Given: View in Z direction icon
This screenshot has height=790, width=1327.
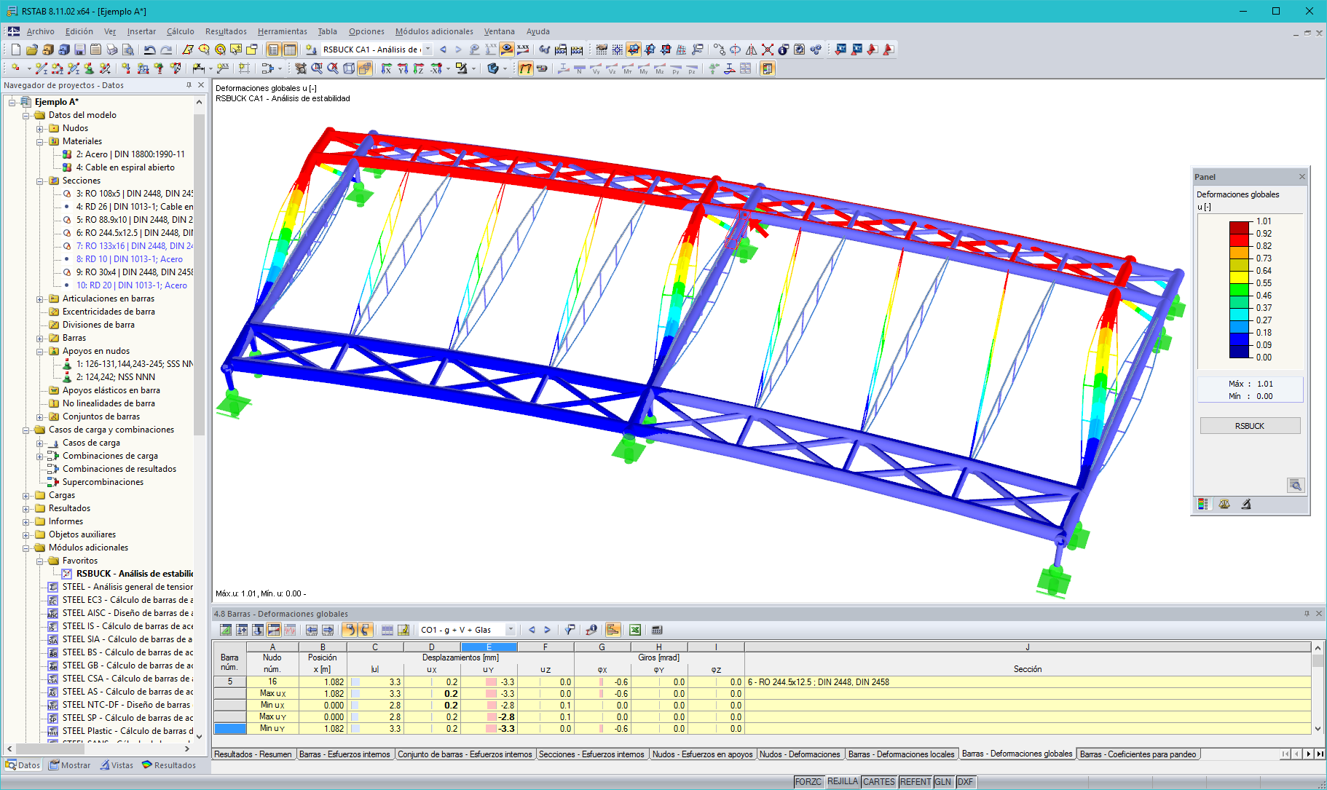Looking at the screenshot, I should pyautogui.click(x=419, y=68).
